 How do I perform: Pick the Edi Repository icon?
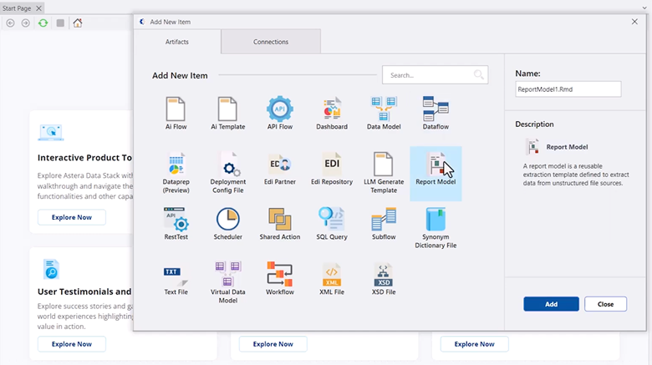coord(332,164)
